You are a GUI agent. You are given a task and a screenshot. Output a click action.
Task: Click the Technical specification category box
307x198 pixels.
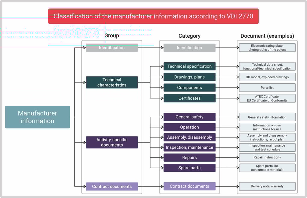(x=190, y=66)
